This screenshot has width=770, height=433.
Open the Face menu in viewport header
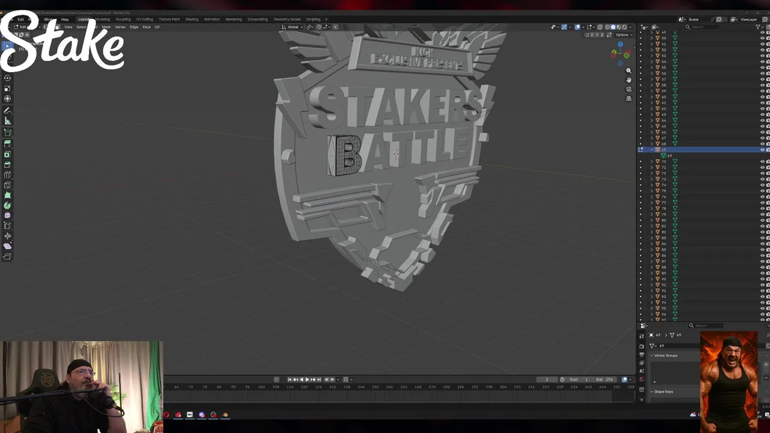[x=146, y=27]
